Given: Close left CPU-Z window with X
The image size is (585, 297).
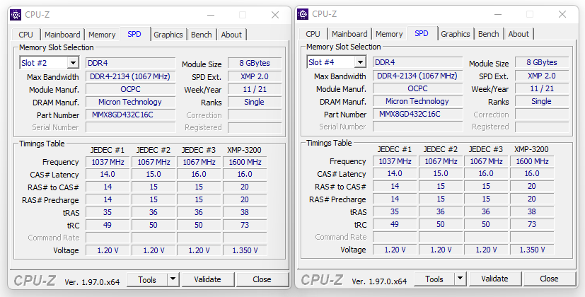Looking at the screenshot, I should pos(275,15).
